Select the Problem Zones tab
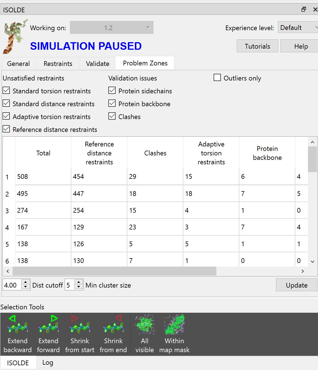This screenshot has width=318, height=370. tap(145, 63)
